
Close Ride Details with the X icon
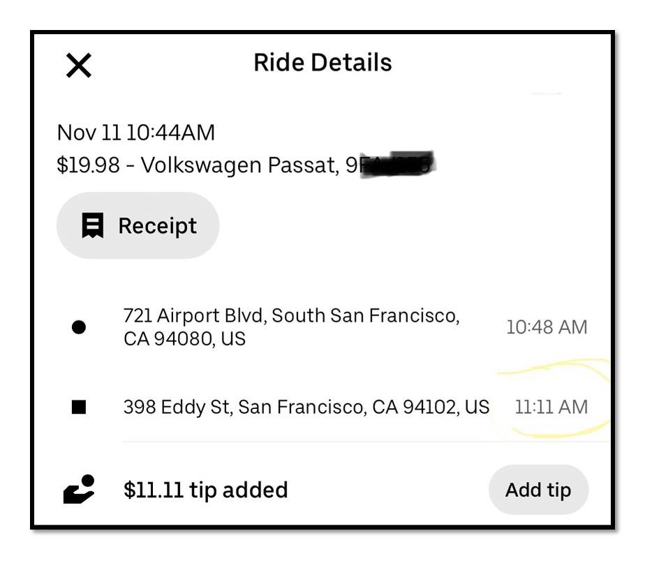tap(79, 66)
